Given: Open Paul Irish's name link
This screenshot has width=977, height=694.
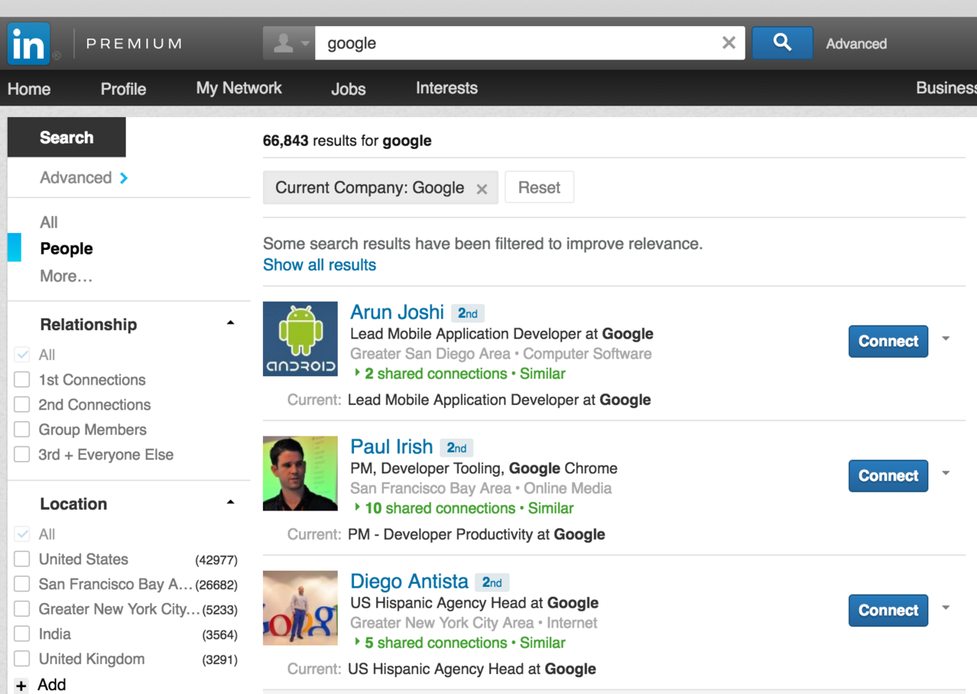Looking at the screenshot, I should (x=392, y=446).
